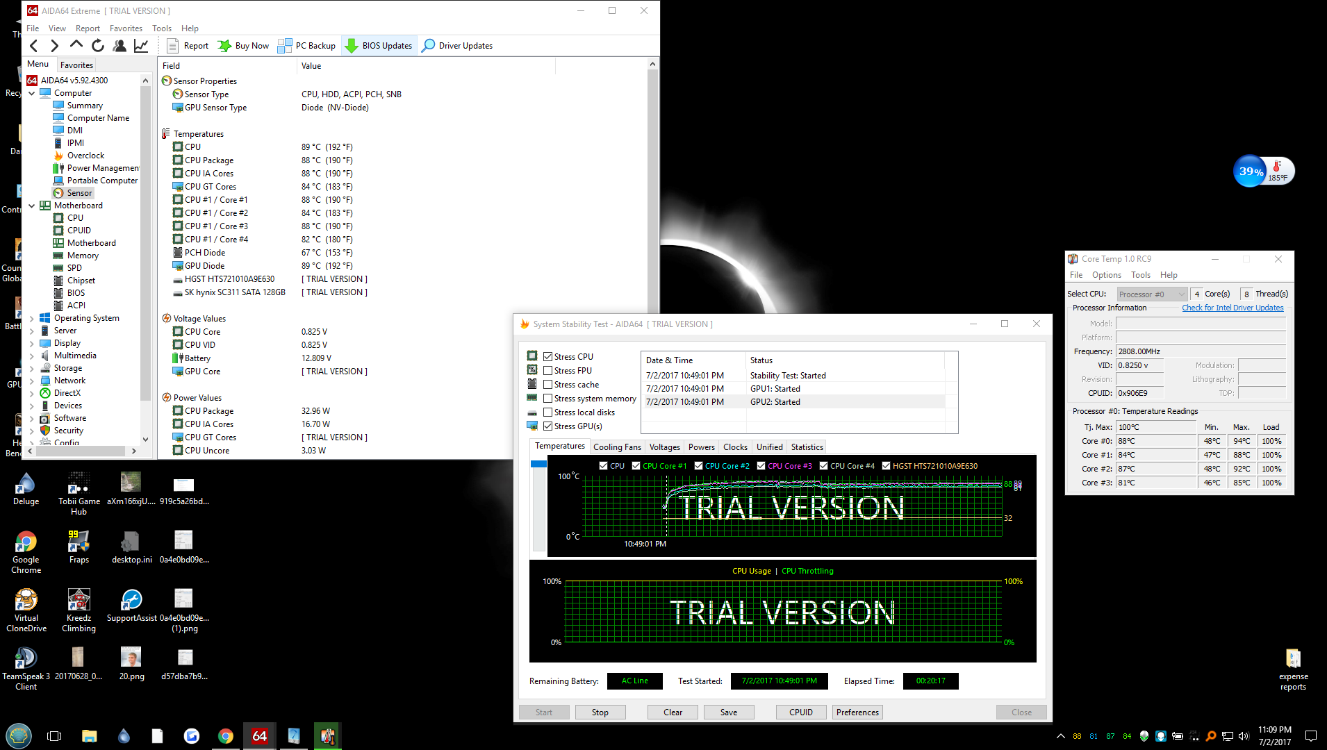
Task: Open the taskbar clock and date
Action: (1274, 735)
